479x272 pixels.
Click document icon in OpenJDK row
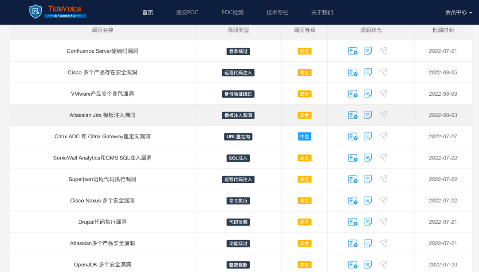click(x=368, y=264)
